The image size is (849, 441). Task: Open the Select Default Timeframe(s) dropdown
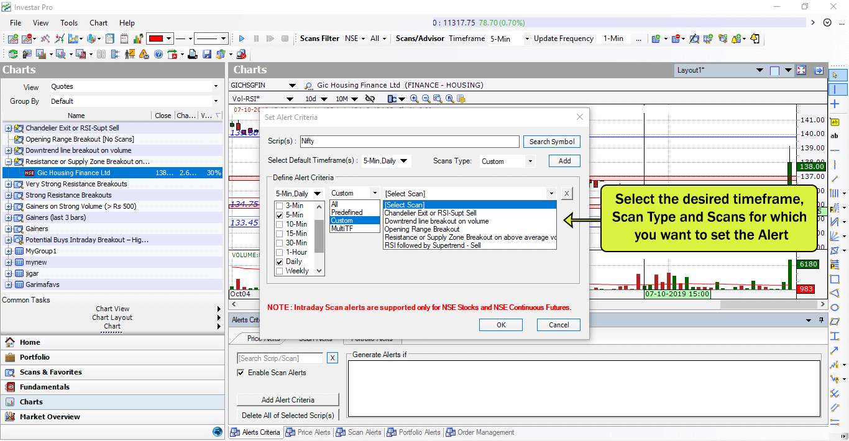[x=404, y=161]
